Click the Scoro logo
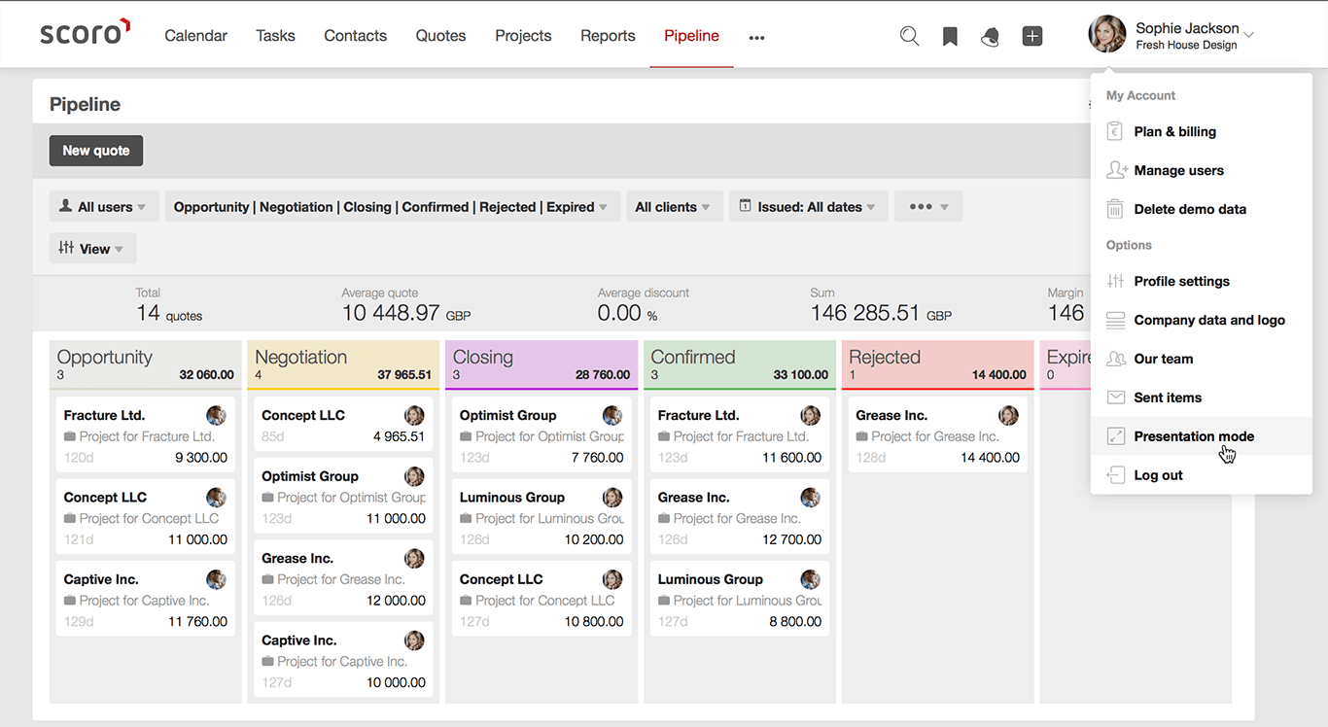The height and width of the screenshot is (727, 1328). click(86, 32)
